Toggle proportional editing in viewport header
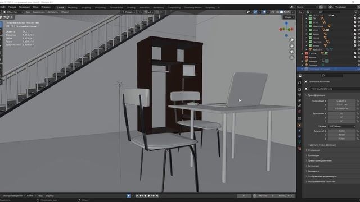The image size is (360, 202). 157,12
